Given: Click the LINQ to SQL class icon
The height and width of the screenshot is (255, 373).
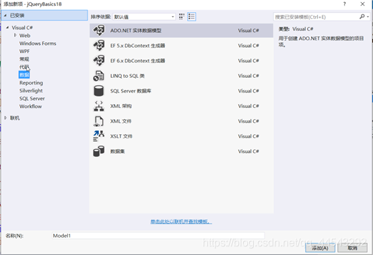Looking at the screenshot, I should click(x=99, y=76).
